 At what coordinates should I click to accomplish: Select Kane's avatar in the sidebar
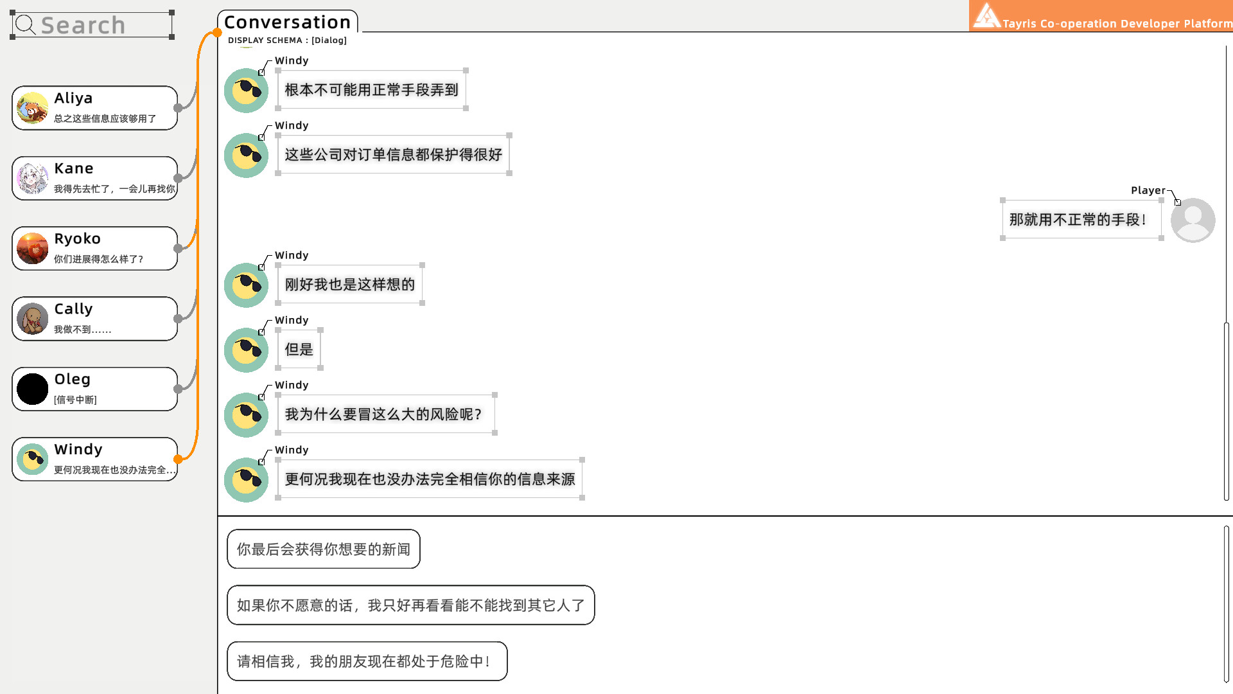coord(31,178)
